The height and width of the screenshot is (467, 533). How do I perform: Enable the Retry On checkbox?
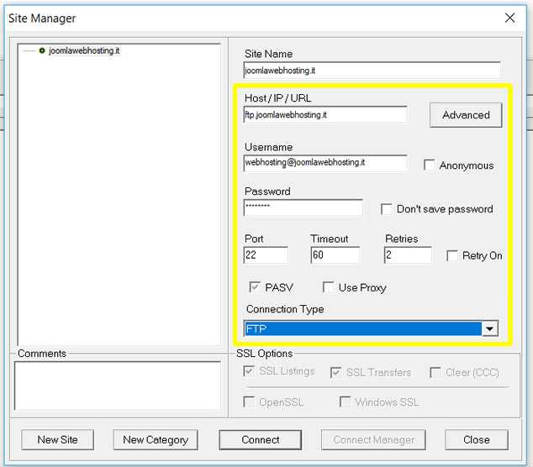[x=452, y=255]
